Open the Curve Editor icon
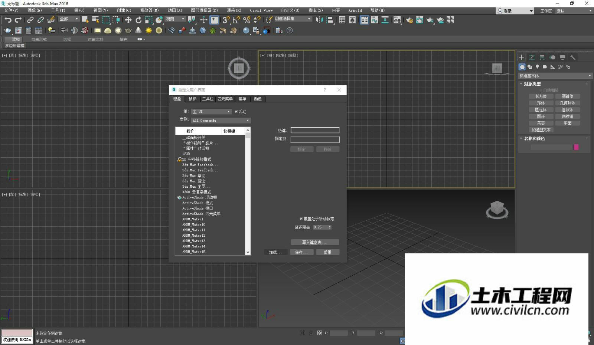The height and width of the screenshot is (345, 594). coord(375,20)
